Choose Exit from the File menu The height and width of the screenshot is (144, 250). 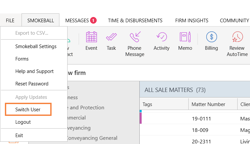[x=34, y=135]
